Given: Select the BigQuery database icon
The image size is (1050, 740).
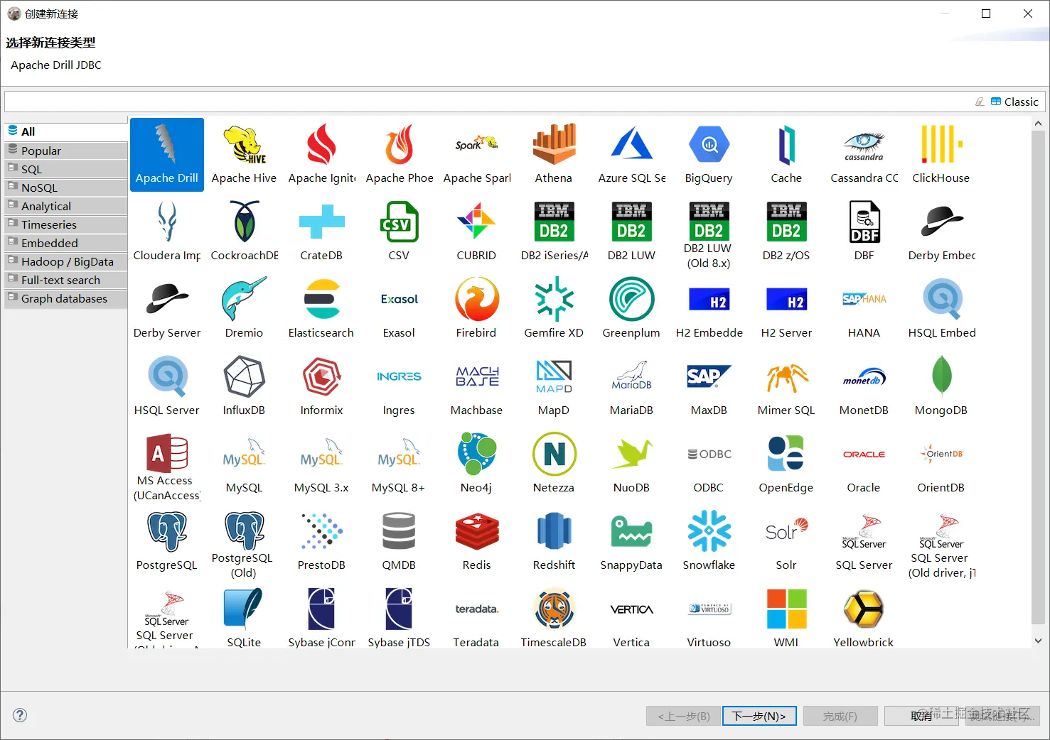Looking at the screenshot, I should [x=709, y=144].
